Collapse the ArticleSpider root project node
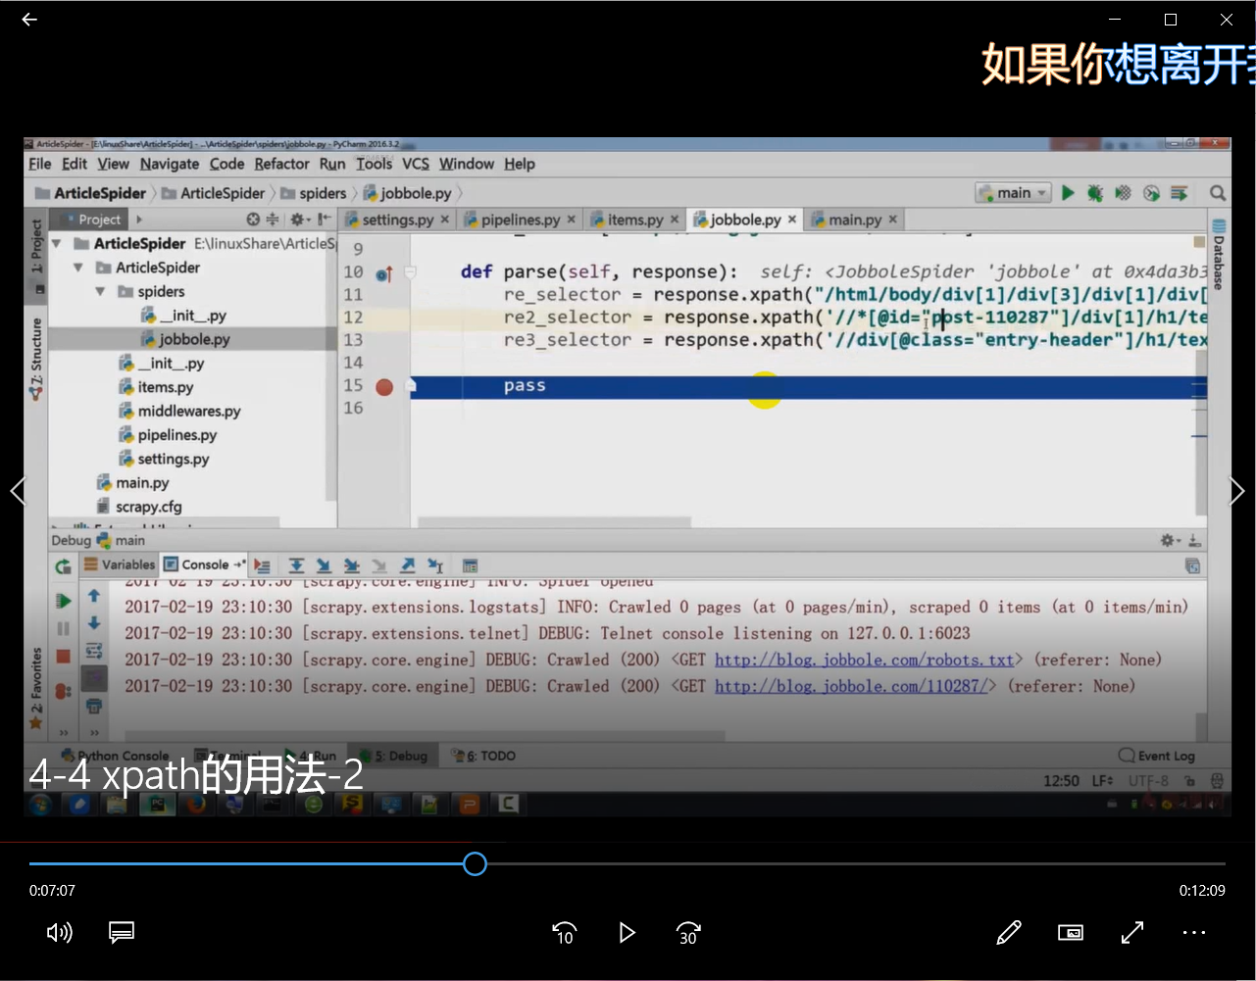 pos(57,243)
